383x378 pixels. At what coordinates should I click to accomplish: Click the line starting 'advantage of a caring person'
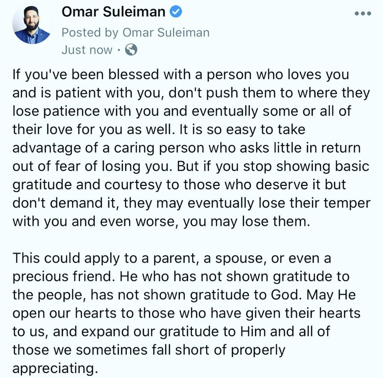point(187,148)
